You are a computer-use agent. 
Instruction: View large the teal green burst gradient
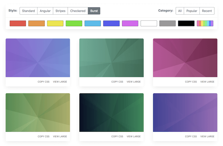(134, 82)
